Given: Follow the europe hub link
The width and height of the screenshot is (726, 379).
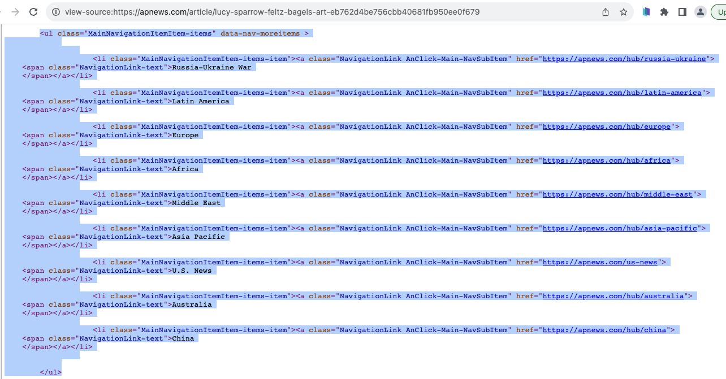Looking at the screenshot, I should [607, 126].
